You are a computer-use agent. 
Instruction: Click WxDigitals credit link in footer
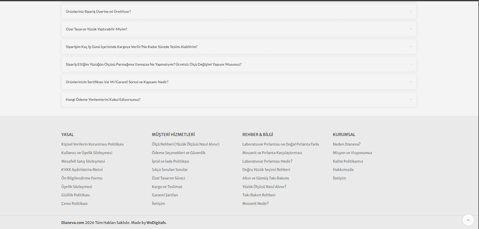(x=156, y=223)
